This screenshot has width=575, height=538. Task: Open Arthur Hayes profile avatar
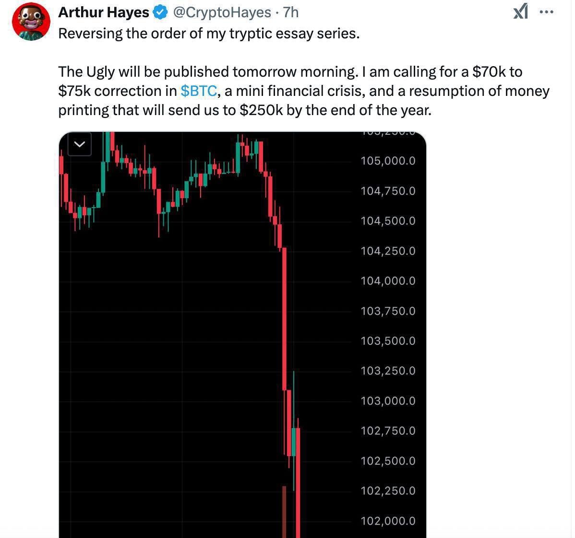[x=31, y=22]
